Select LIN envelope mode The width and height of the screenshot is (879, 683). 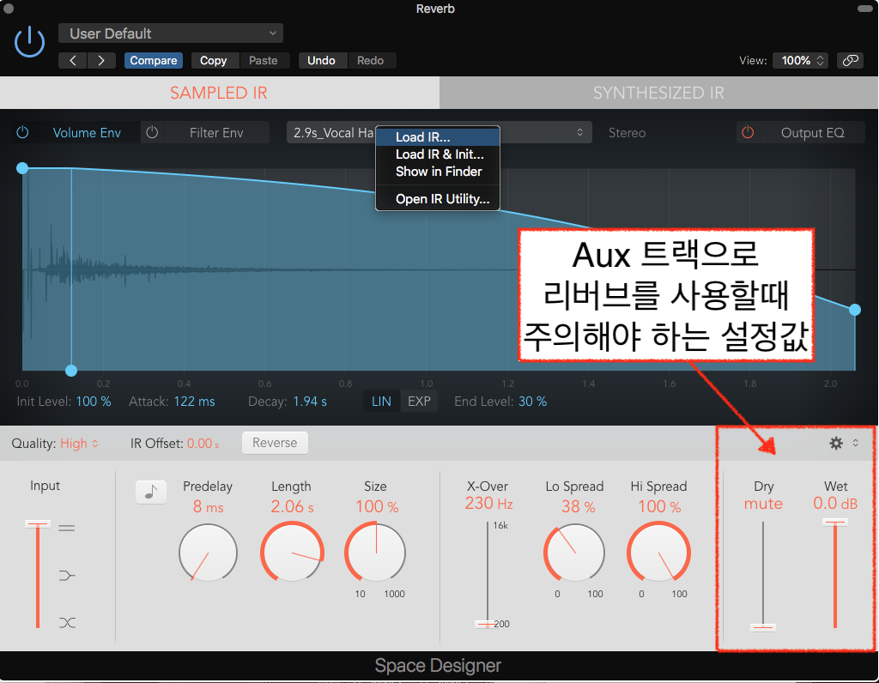pos(381,402)
